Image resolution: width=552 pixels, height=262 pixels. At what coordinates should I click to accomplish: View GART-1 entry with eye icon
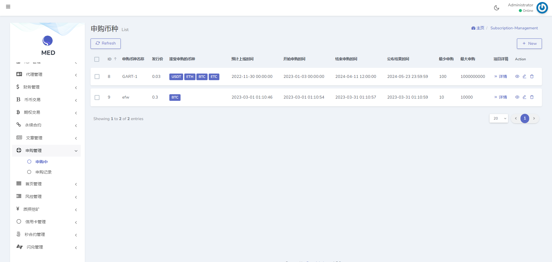(517, 76)
